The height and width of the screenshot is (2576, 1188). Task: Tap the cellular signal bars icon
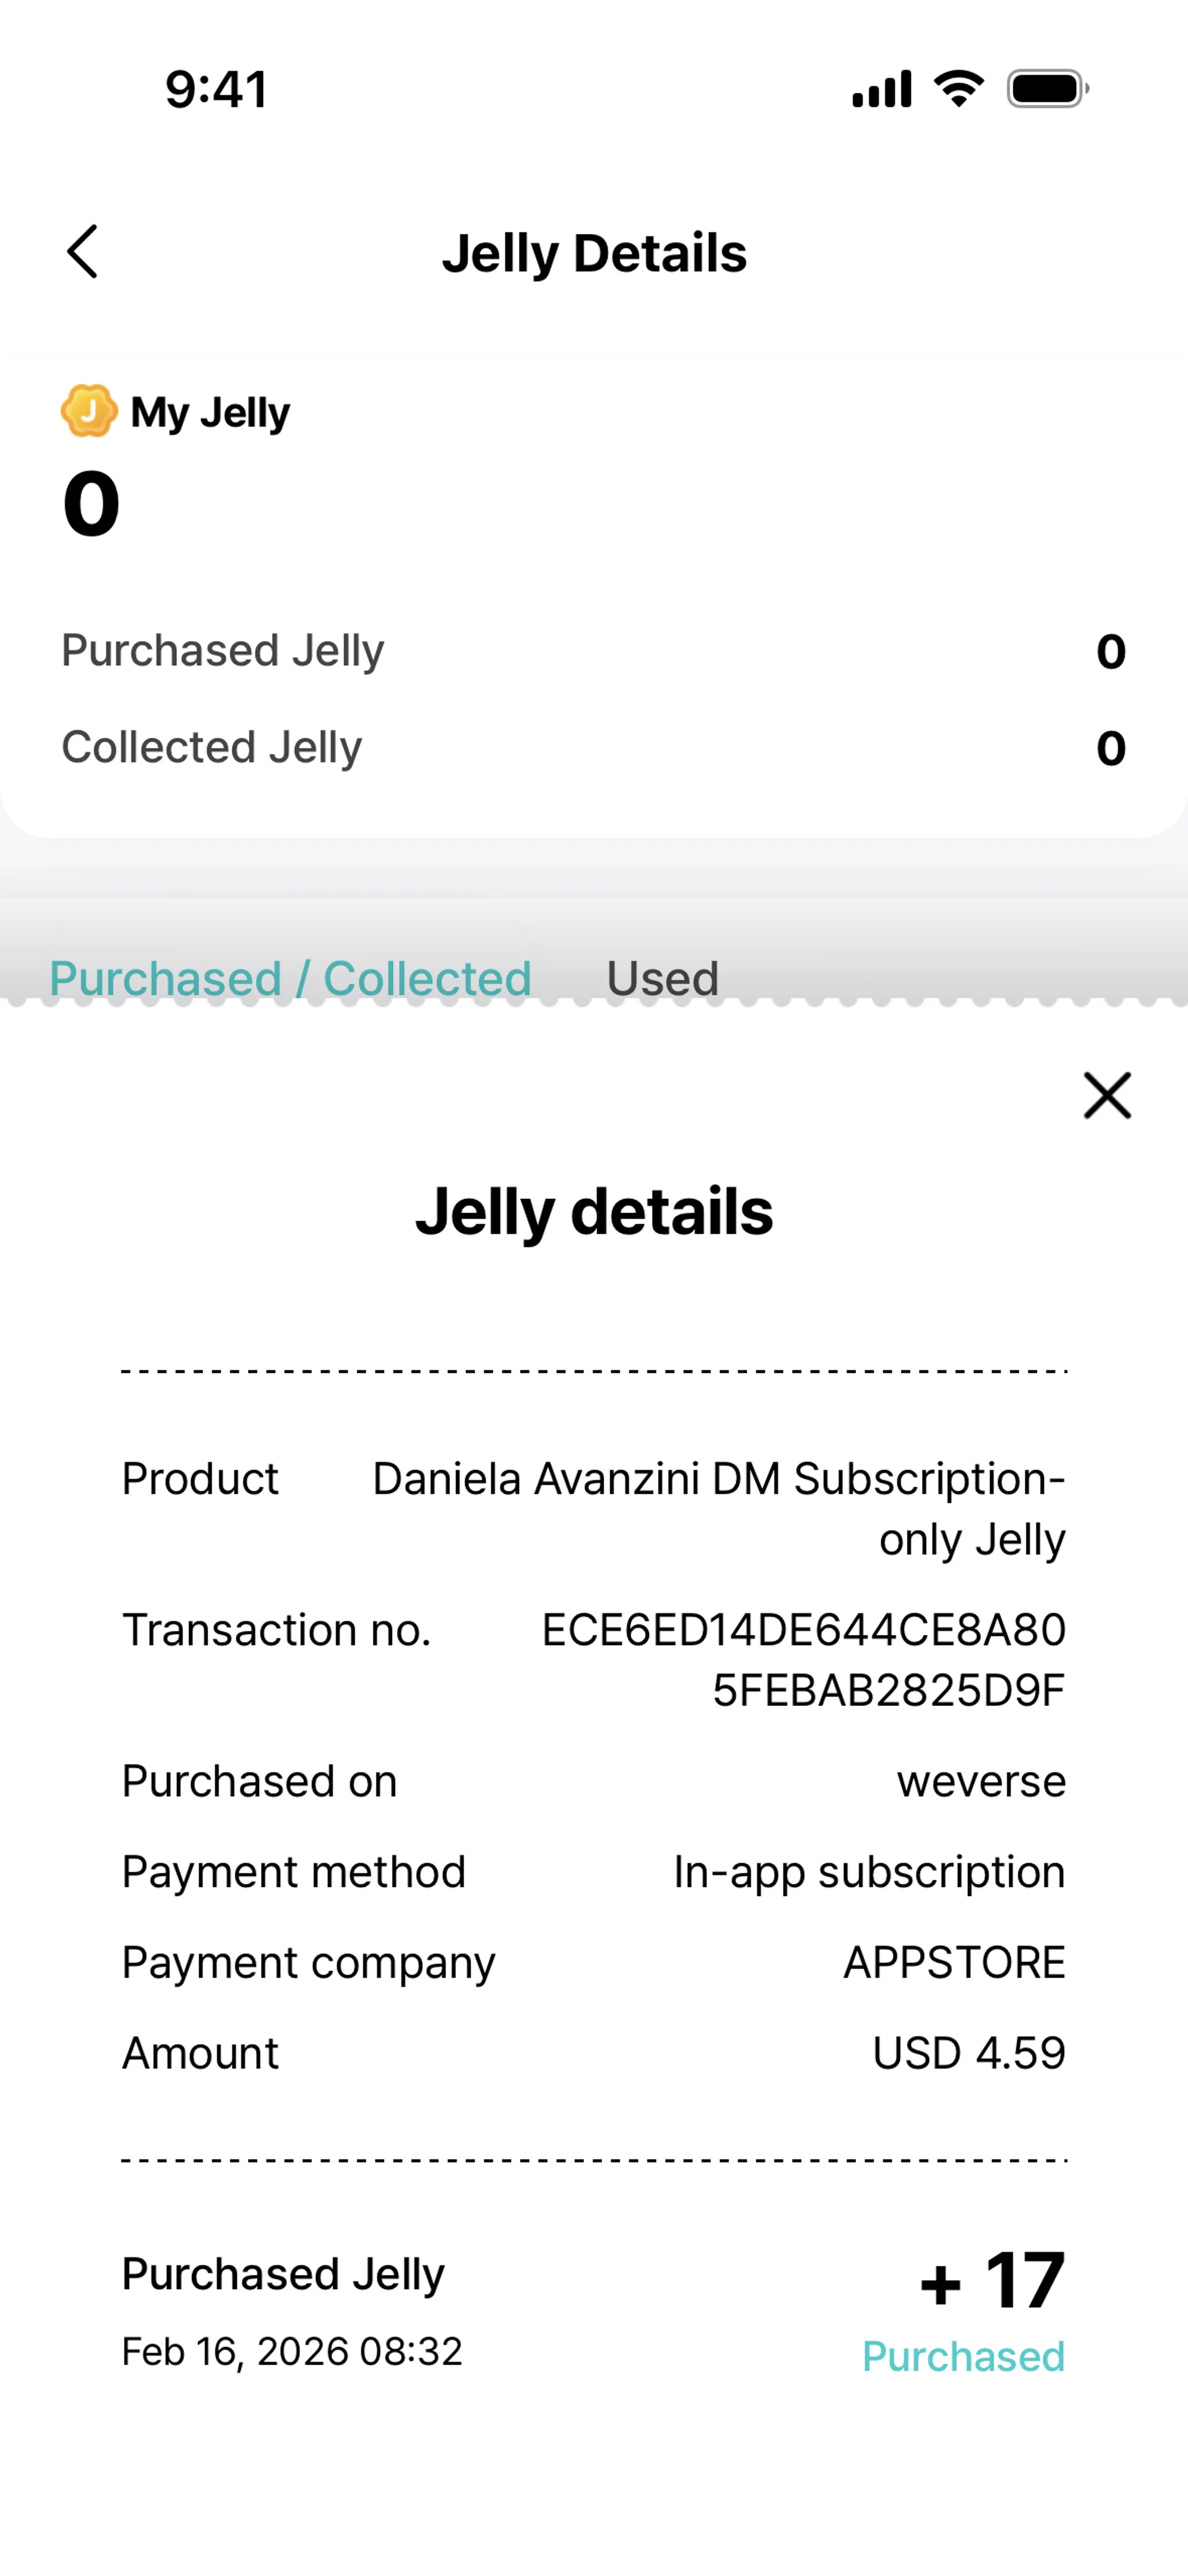(x=882, y=89)
